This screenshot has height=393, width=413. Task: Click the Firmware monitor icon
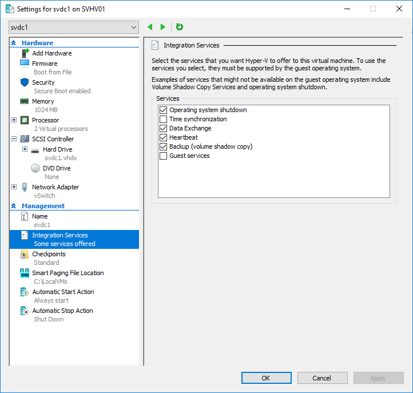coord(25,63)
